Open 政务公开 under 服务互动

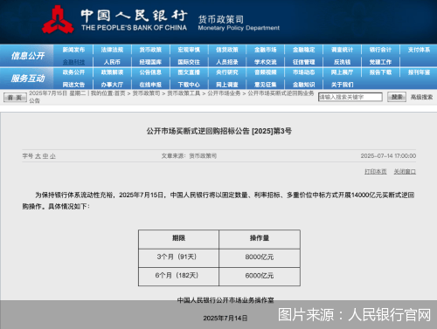73,72
